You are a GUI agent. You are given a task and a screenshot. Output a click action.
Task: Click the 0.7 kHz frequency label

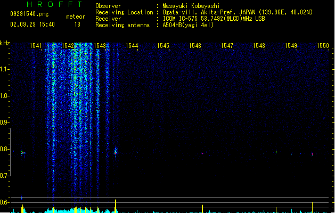4,176
